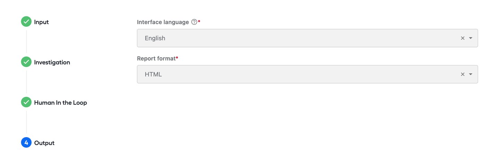Switch to Human In the Loop step label
This screenshot has height=161, width=502.
[x=60, y=102]
